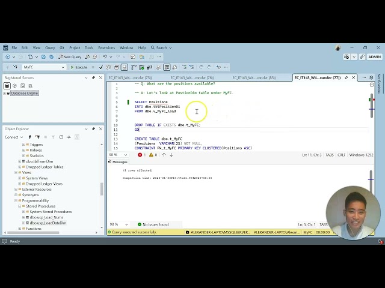Collapse the Programmability tree node

tap(16, 200)
